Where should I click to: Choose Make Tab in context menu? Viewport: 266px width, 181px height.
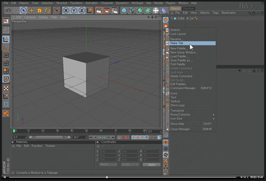[x=191, y=43]
